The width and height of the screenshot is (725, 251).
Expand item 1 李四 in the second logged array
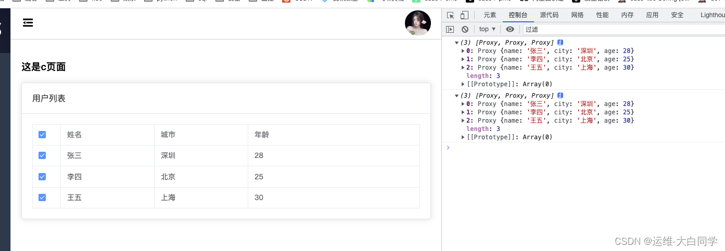point(463,112)
